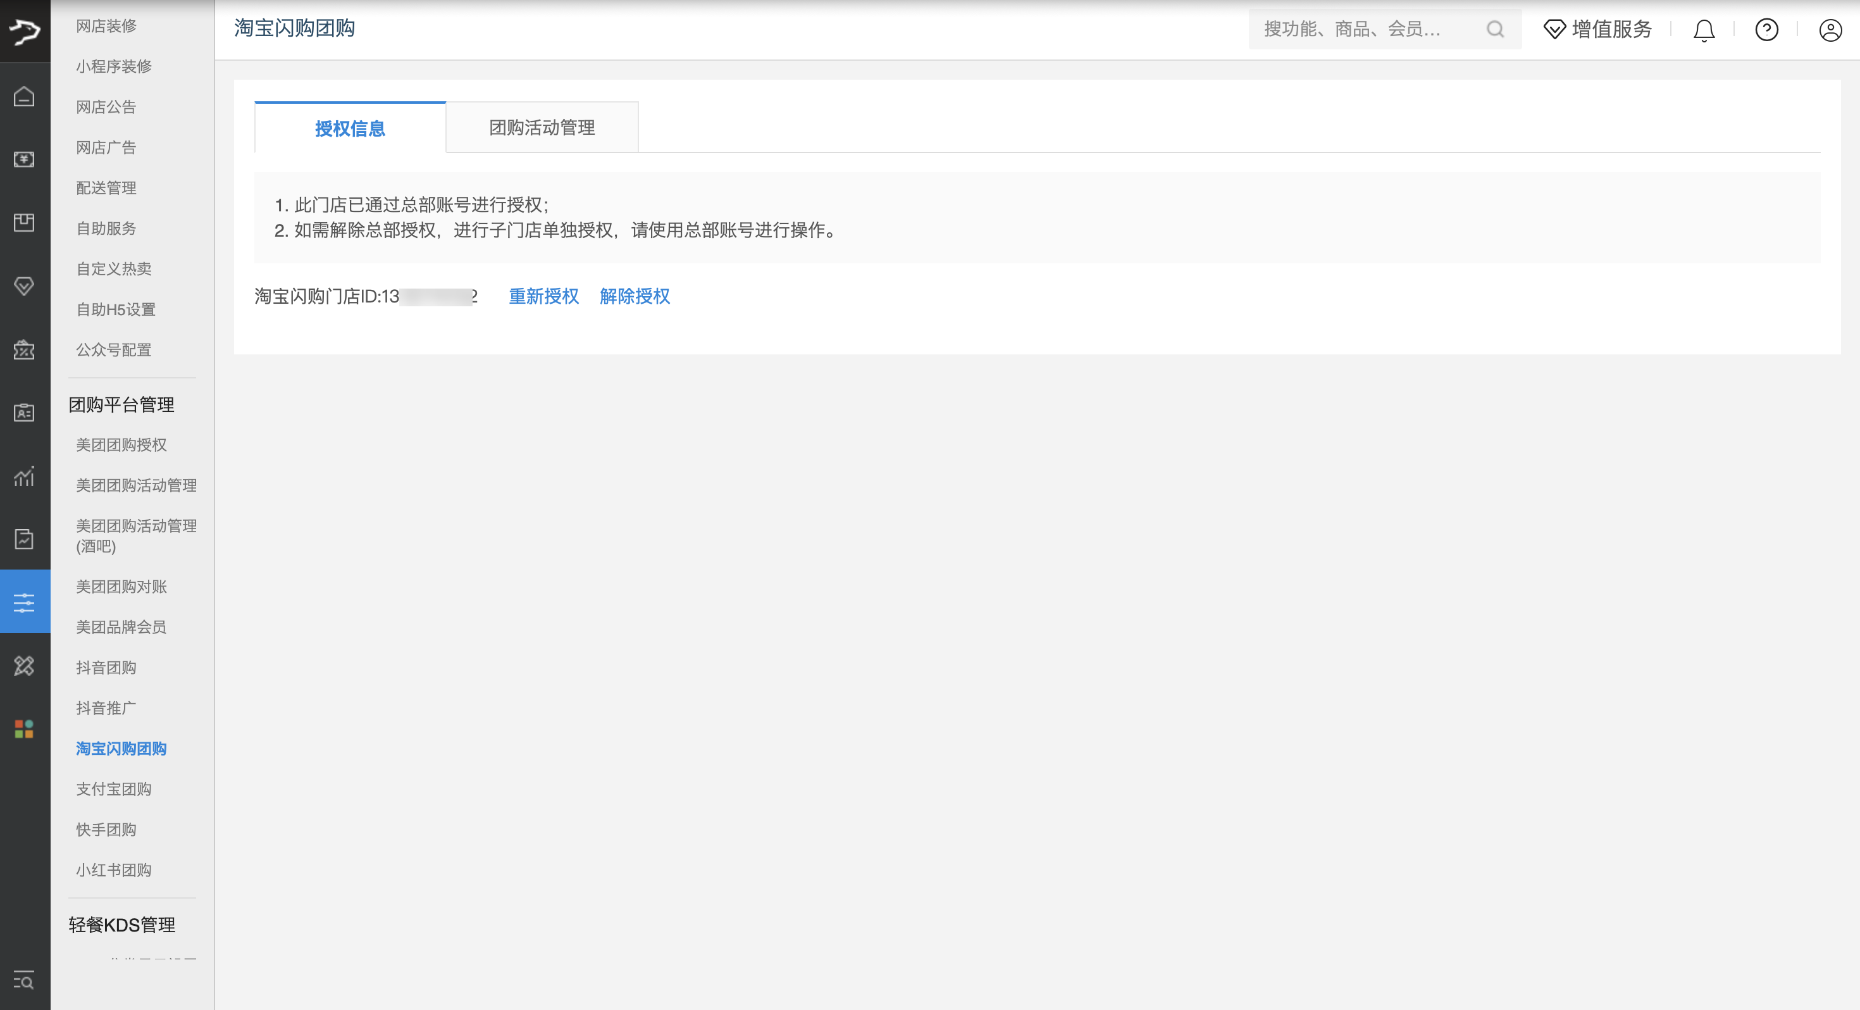This screenshot has height=1010, width=1860.
Task: Click the 重新授权 link
Action: coord(543,296)
